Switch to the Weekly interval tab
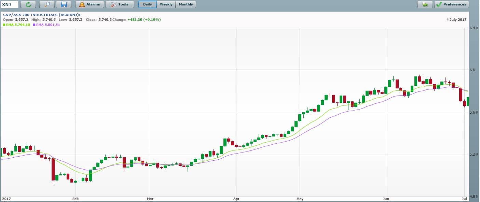 [x=166, y=4]
